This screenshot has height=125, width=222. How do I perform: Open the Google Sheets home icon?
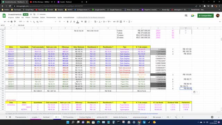pyautogui.click(x=4, y=16)
